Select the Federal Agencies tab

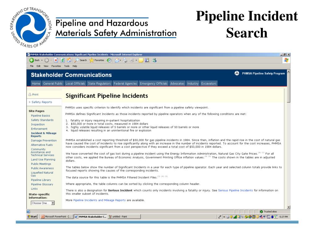pos(125,84)
